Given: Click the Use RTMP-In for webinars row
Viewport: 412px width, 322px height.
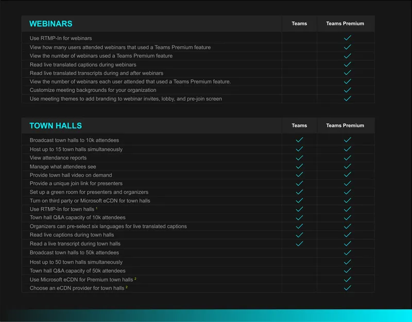Looking at the screenshot, I should coord(198,38).
